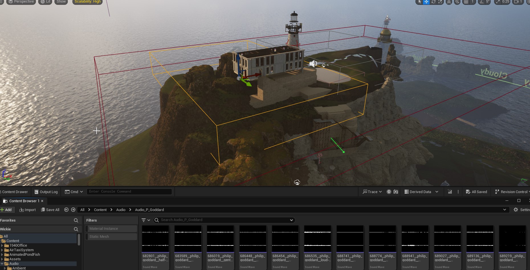Open the Trace dropdown
This screenshot has height=270, width=530.
[372, 192]
